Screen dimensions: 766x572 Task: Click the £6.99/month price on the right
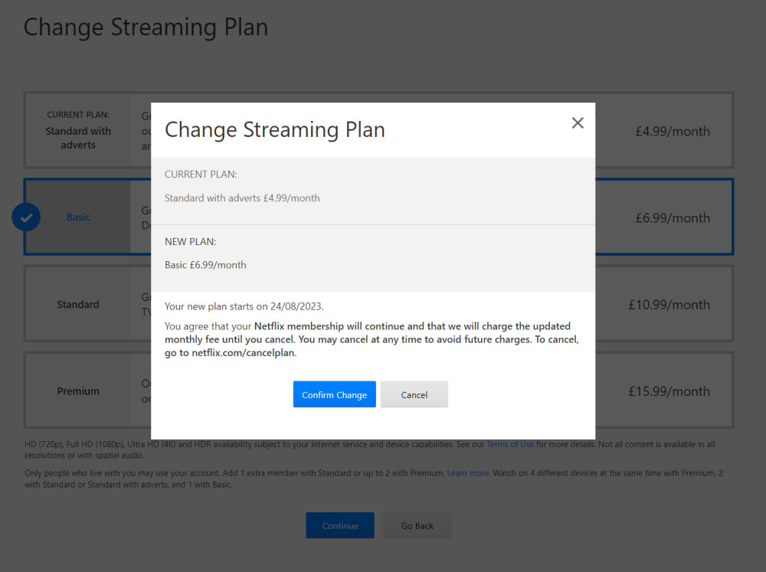673,217
